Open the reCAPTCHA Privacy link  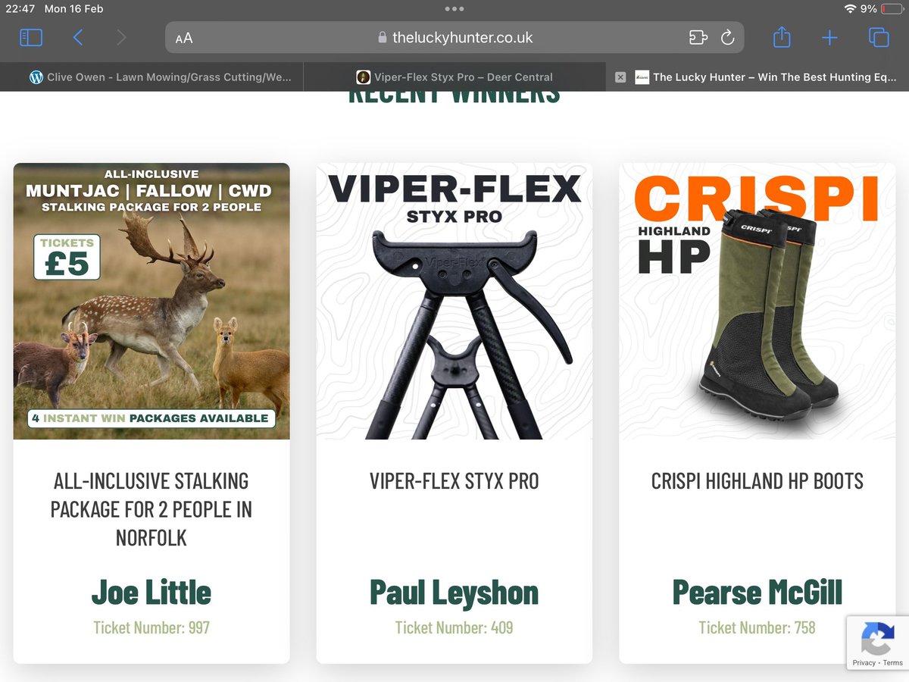click(x=864, y=663)
